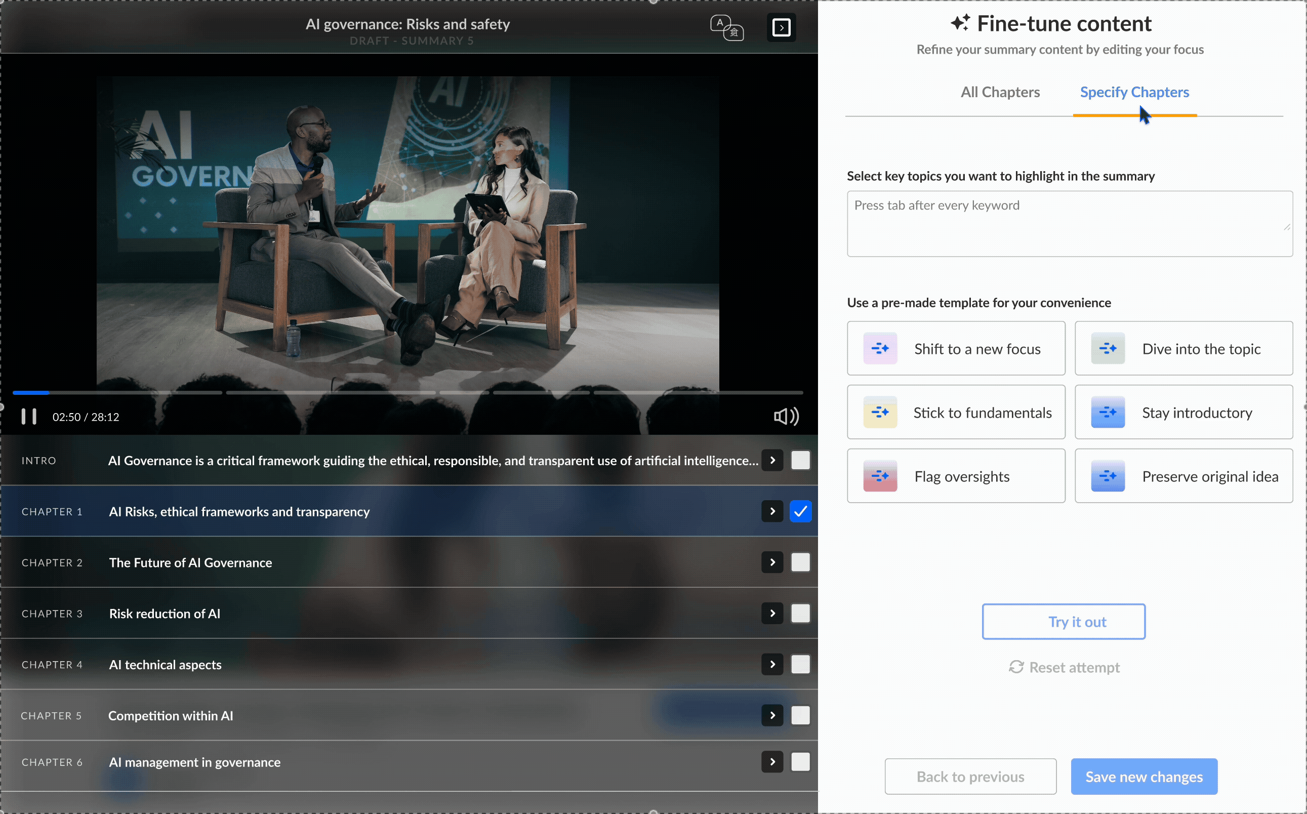Viewport: 1307px width, 814px height.
Task: Mute the video volume icon
Action: coord(786,416)
